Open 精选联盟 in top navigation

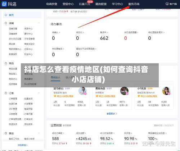pyautogui.click(x=101, y=4)
